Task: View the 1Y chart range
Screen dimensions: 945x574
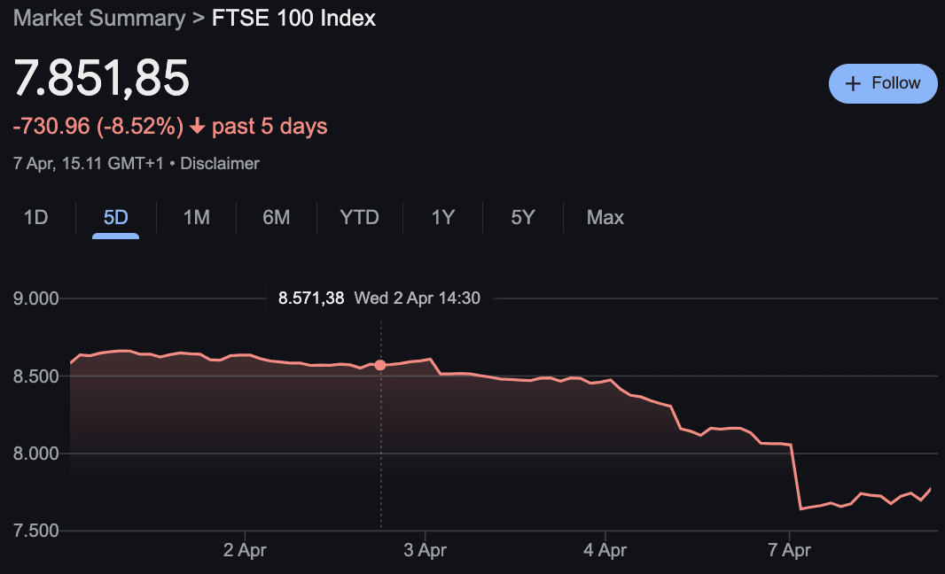Action: coord(441,217)
